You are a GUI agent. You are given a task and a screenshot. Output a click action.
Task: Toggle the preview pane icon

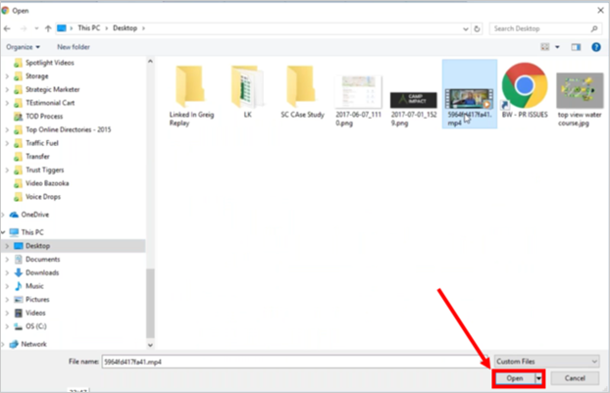click(577, 46)
